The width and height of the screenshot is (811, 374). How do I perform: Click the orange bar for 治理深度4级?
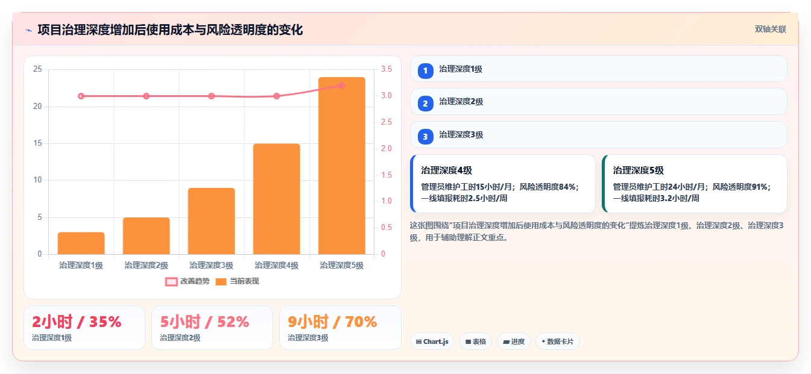(x=277, y=199)
